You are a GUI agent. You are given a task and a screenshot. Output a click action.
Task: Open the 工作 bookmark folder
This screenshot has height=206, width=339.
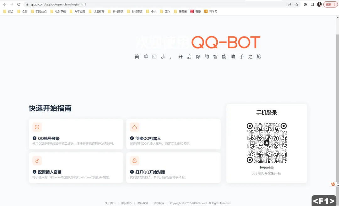pos(165,12)
